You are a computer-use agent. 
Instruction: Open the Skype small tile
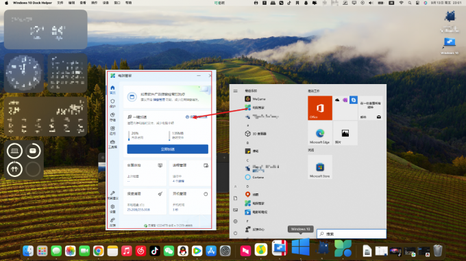[354, 100]
